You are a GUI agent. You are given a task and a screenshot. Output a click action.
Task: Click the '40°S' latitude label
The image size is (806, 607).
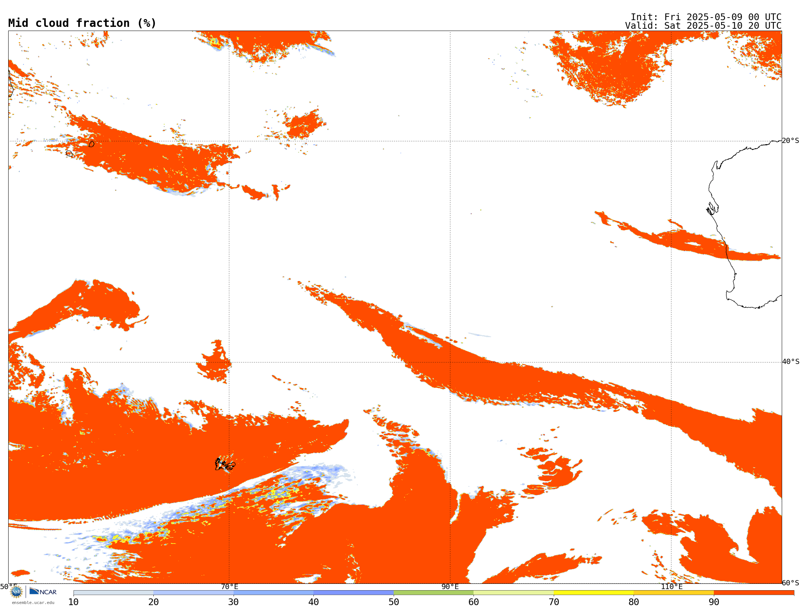point(791,362)
